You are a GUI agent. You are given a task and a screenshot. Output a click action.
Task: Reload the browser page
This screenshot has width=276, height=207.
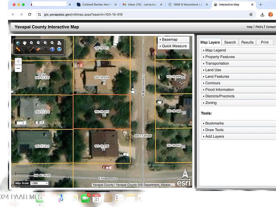[30, 14]
